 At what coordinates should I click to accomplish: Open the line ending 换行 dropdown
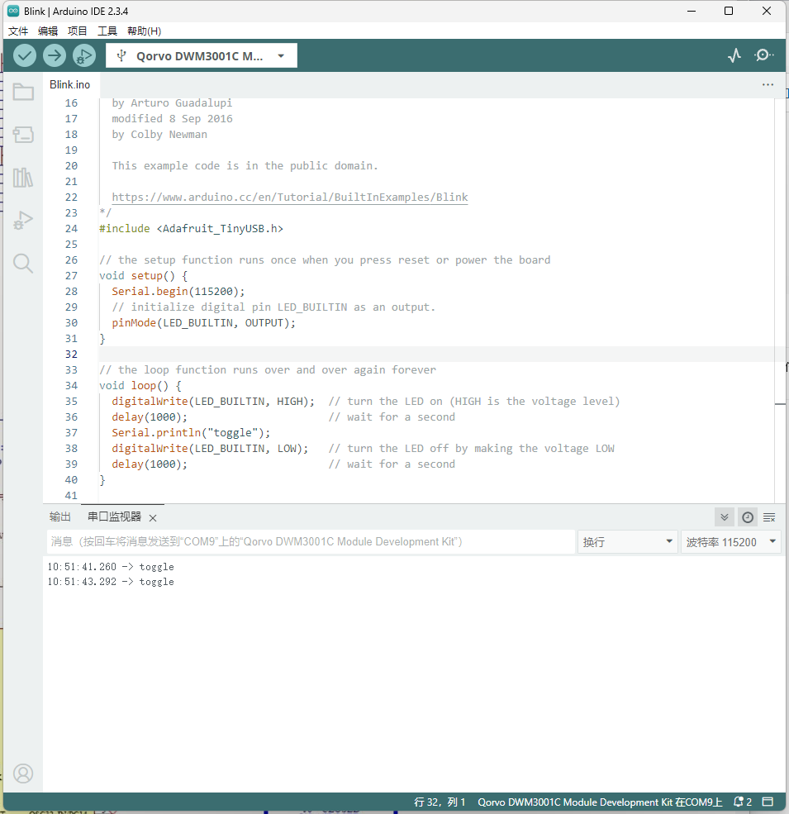coord(628,542)
